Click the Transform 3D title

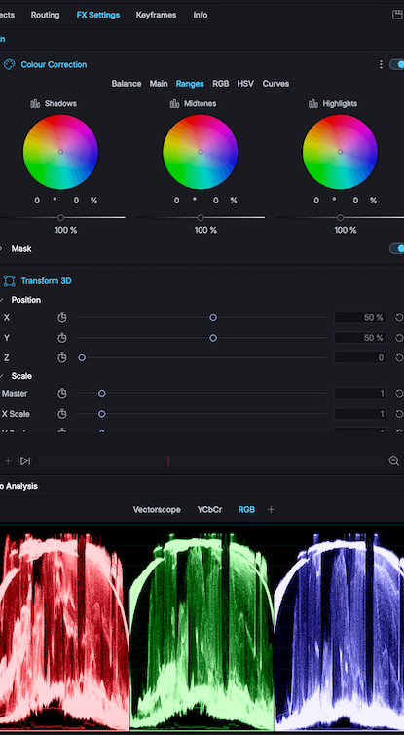[x=46, y=281]
